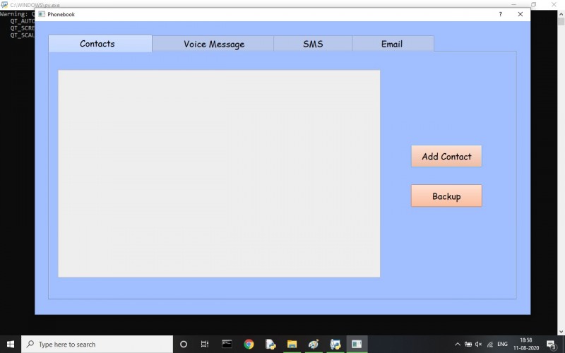Screen dimensions: 565x353
Task: Click the py.exe console window icon
Action: point(4,5)
